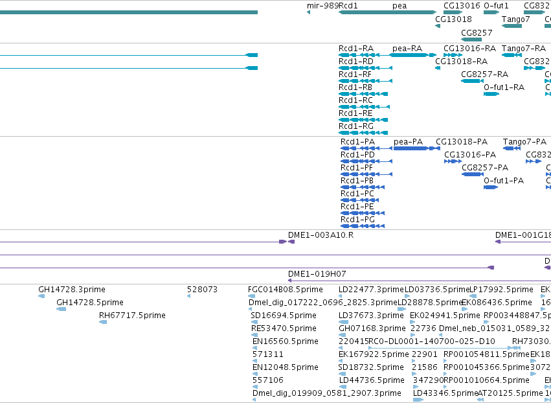Click the FGC014B08.5prime EST label

(x=286, y=290)
